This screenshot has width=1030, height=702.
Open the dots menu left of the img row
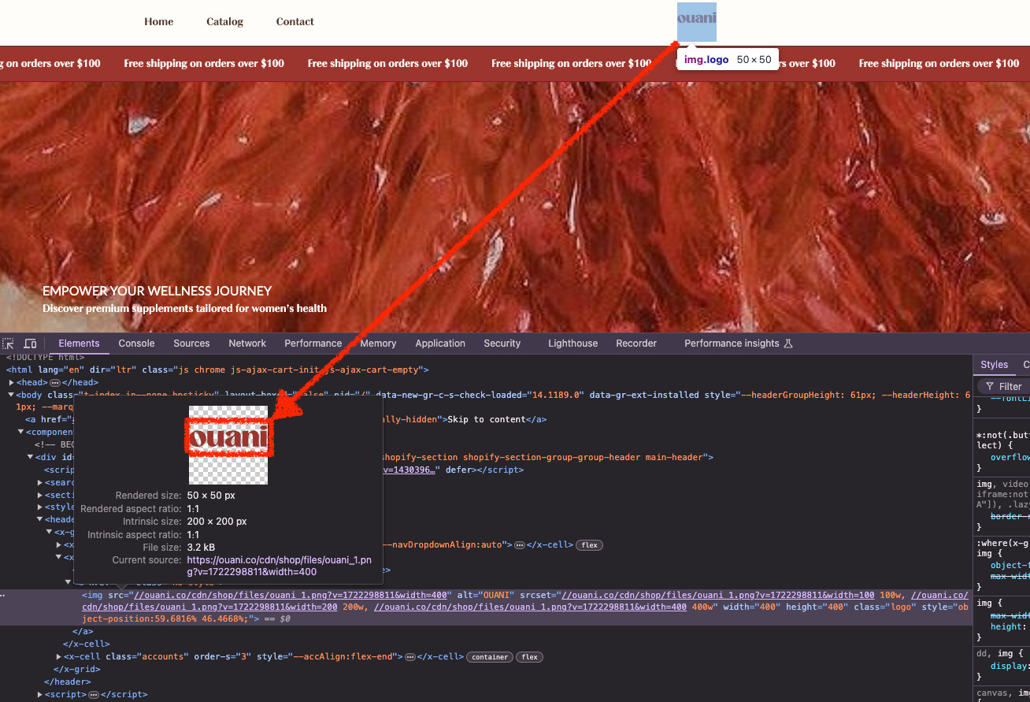pyautogui.click(x=3, y=596)
